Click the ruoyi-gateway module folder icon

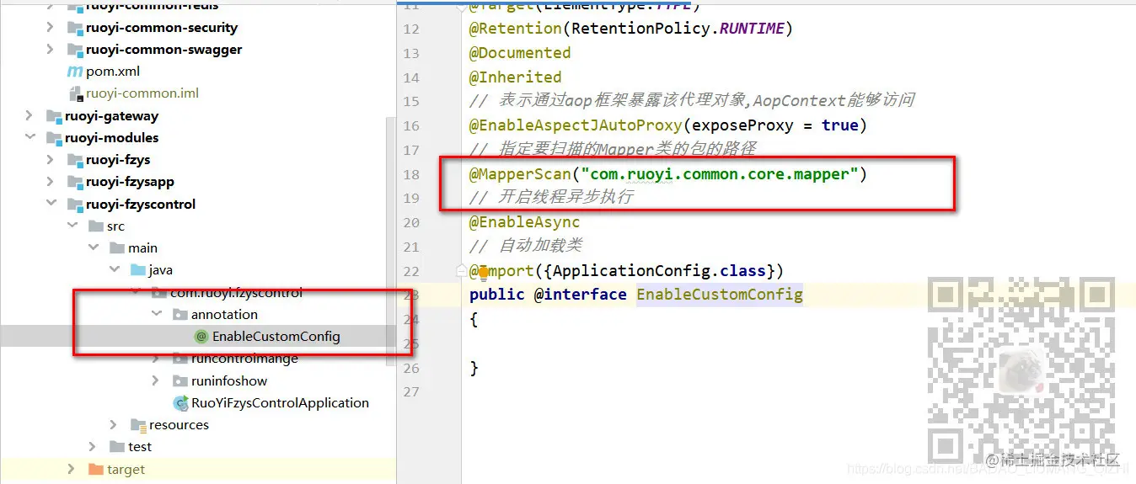click(x=54, y=116)
